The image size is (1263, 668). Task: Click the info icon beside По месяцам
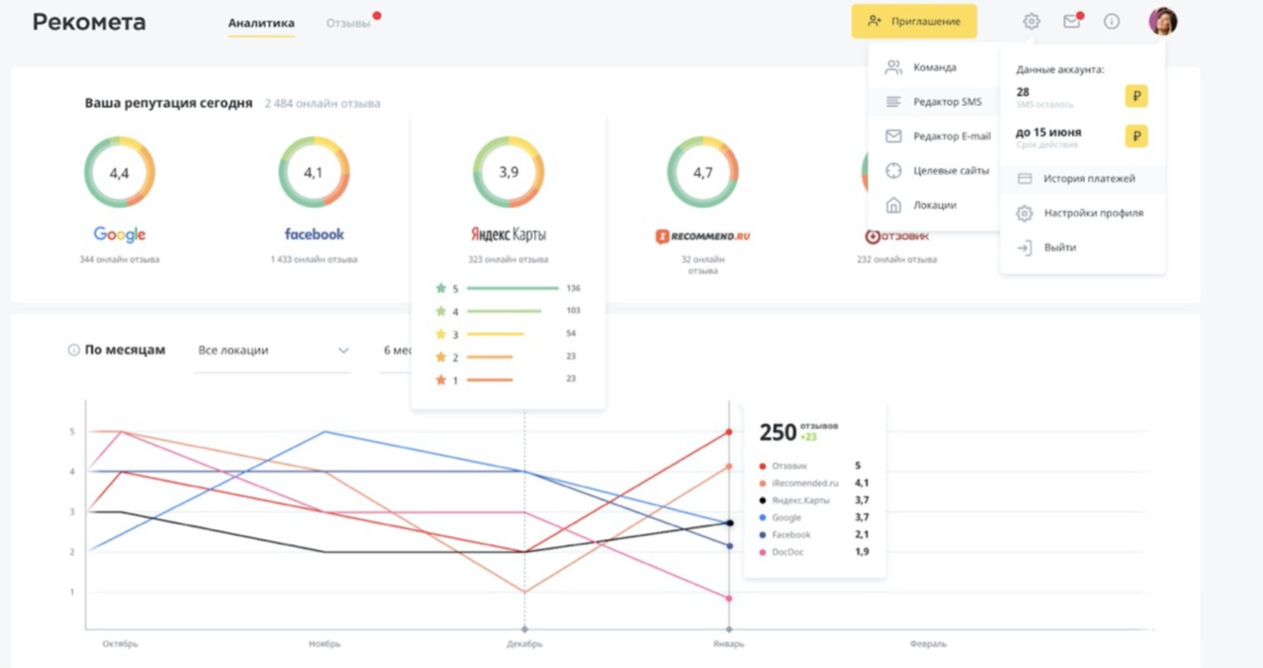pyautogui.click(x=74, y=350)
